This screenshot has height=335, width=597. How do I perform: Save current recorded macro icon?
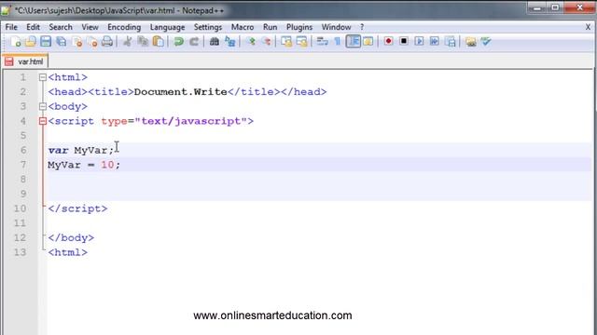450,41
